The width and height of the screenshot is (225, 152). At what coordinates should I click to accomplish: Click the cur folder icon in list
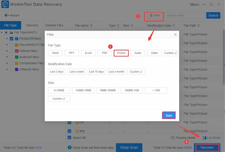click(77, 122)
